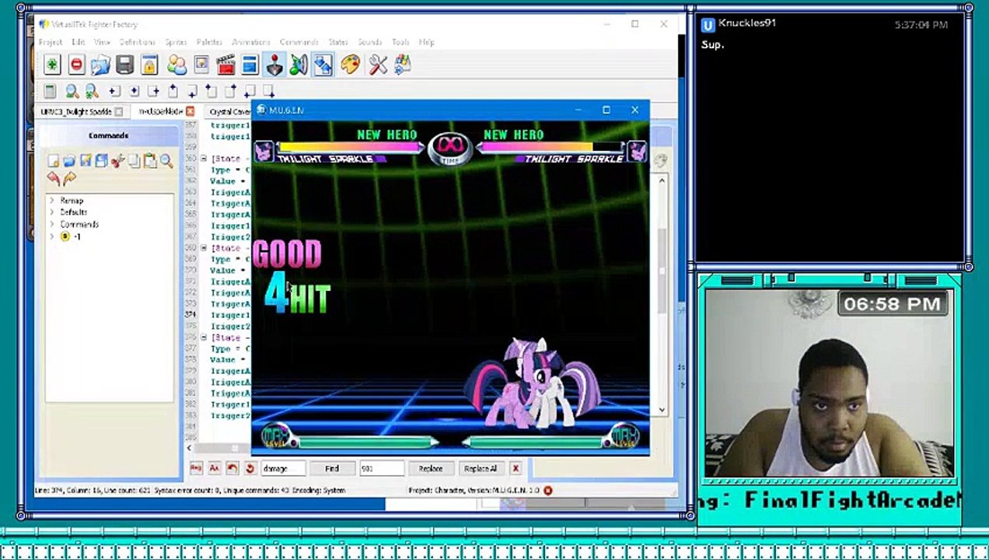Toggle the Aa match case option
The height and width of the screenshot is (560, 989).
tap(214, 468)
